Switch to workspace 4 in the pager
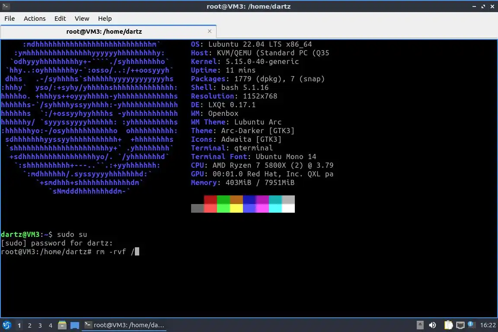Screen dimensions: 498x332 (x=51, y=326)
